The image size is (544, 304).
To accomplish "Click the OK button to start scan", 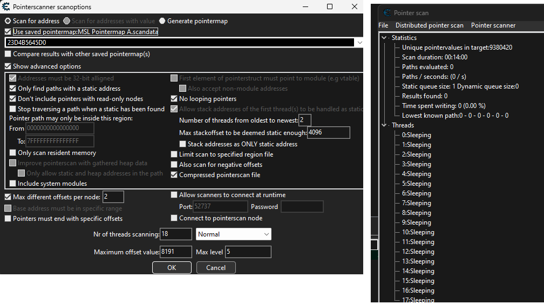I will click(x=172, y=268).
